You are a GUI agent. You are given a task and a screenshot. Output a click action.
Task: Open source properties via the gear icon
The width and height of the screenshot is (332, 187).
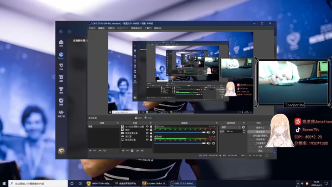point(132,150)
